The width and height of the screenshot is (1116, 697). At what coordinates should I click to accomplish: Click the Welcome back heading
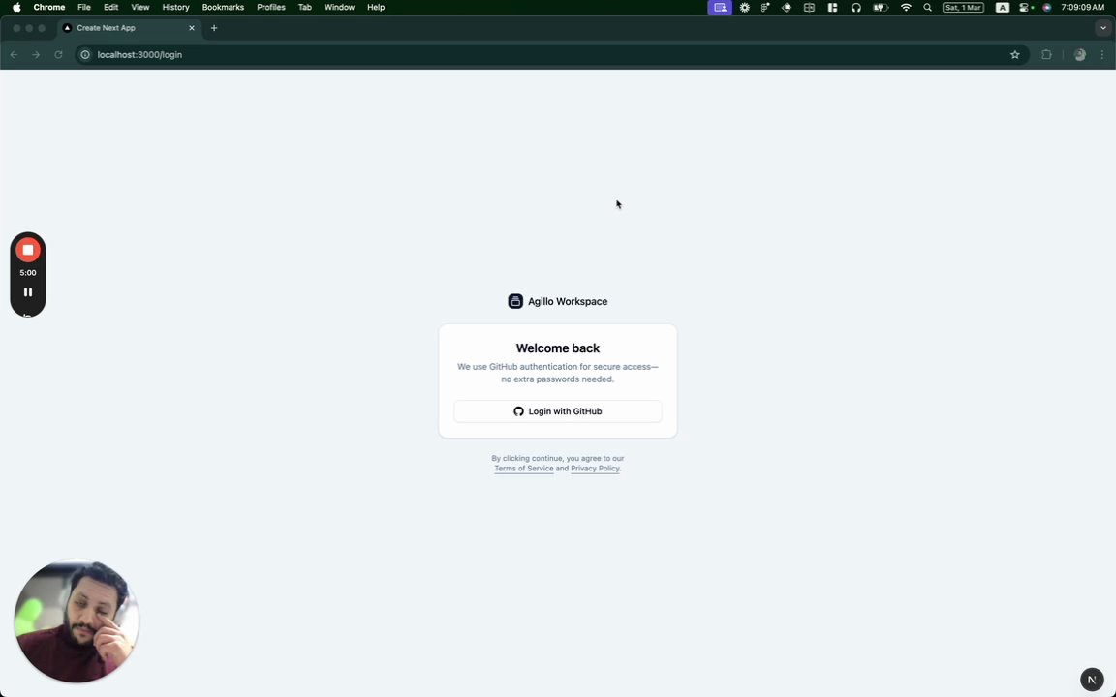[557, 348]
